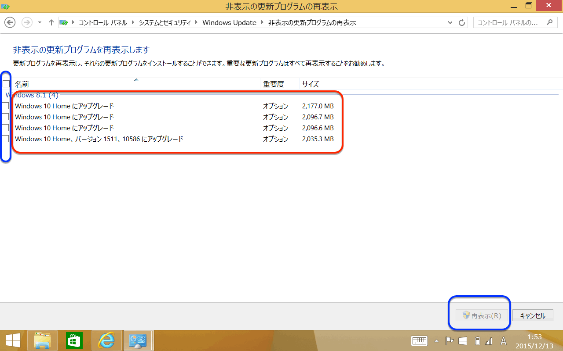Check the select-all checkbox in header
Viewport: 563px width, 351px height.
coord(6,84)
